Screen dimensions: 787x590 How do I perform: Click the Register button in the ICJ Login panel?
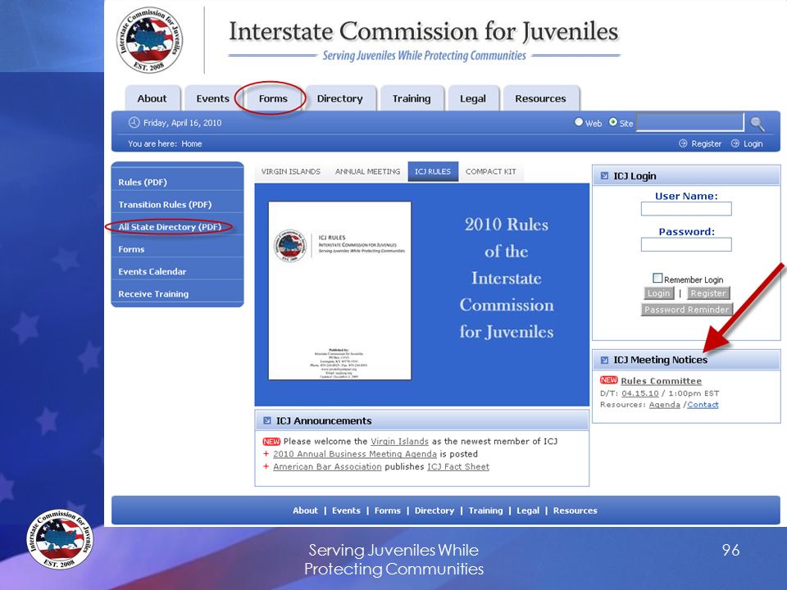pos(708,293)
